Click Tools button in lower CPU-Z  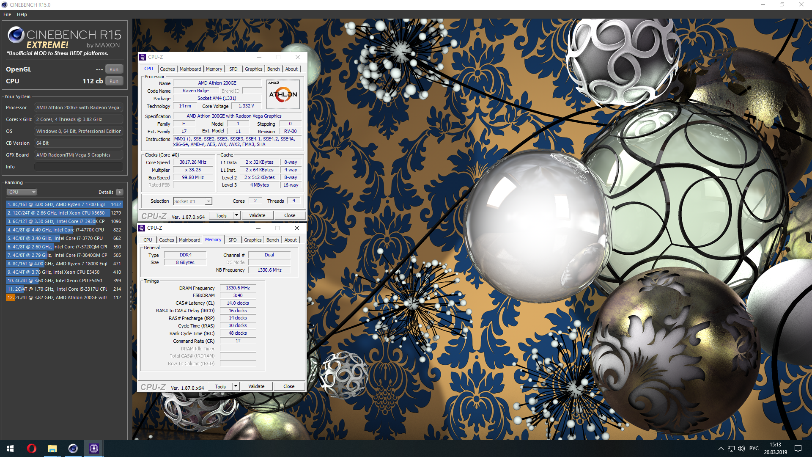tap(220, 386)
